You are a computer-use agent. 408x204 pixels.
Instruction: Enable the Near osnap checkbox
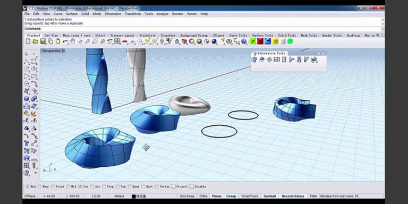tap(39, 186)
